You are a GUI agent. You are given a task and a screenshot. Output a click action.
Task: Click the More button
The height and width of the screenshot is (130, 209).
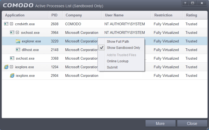160,124
